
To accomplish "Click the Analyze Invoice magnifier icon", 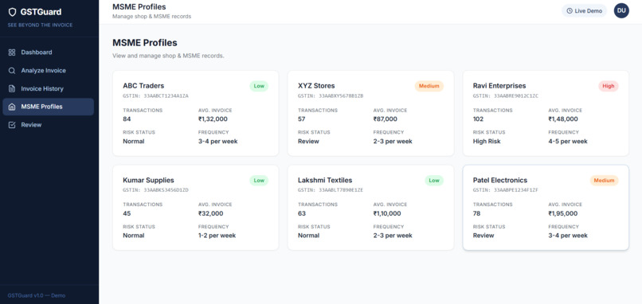I will (x=12, y=70).
